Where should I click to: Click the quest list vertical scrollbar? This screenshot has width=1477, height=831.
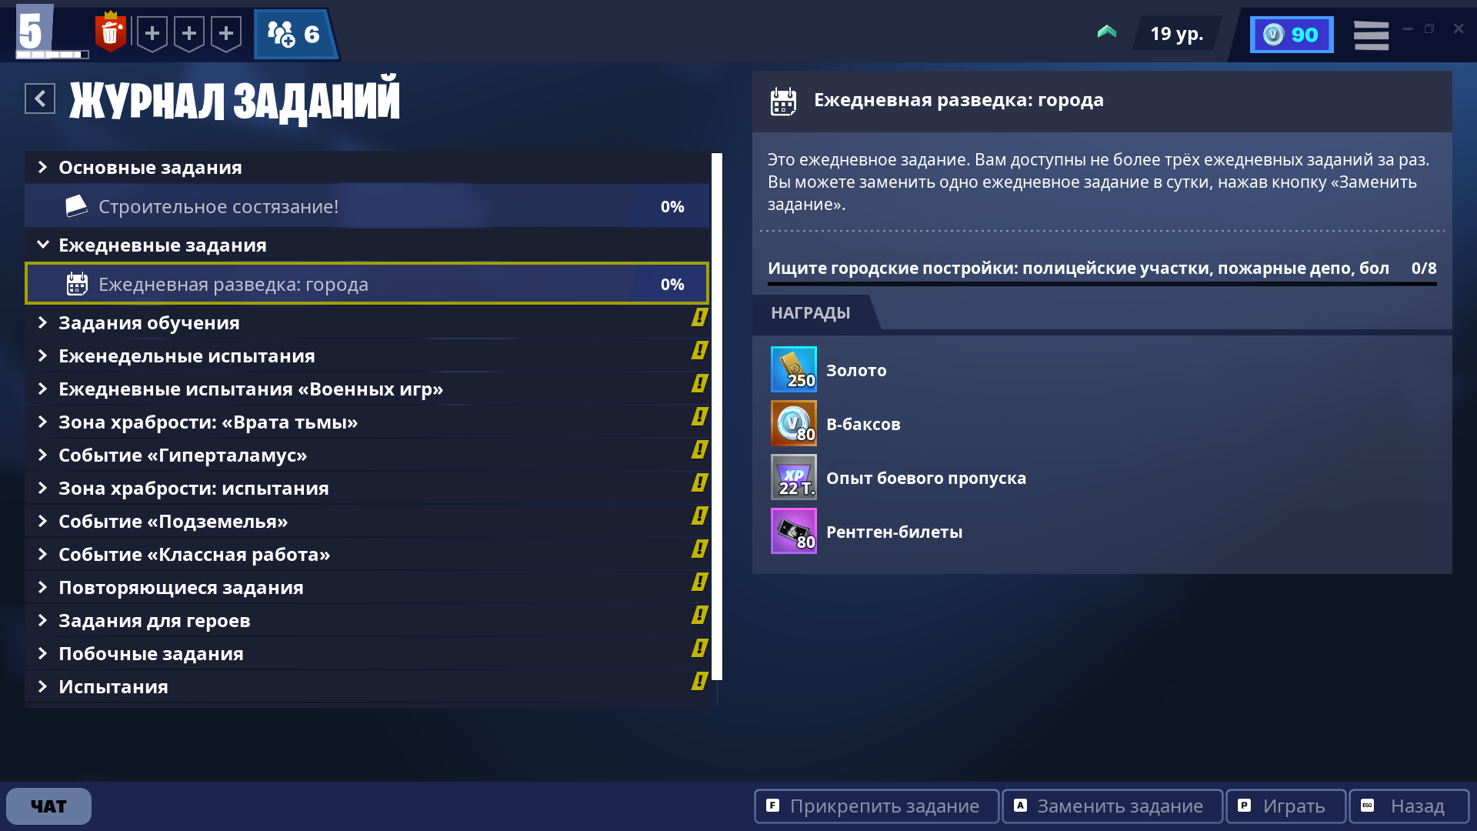point(717,416)
